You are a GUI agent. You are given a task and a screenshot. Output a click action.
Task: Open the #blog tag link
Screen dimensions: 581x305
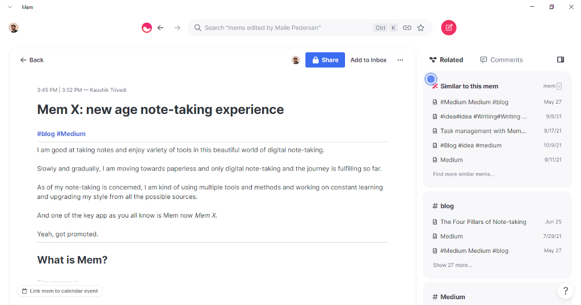pyautogui.click(x=46, y=134)
